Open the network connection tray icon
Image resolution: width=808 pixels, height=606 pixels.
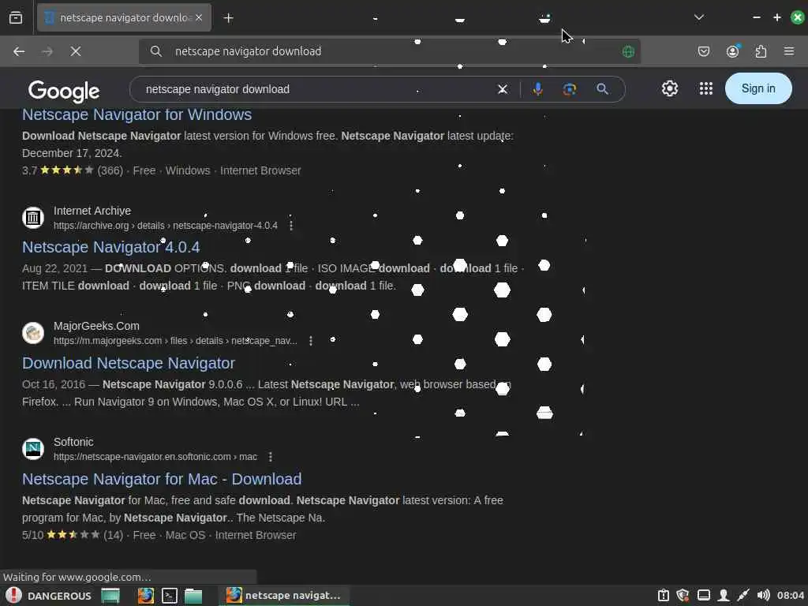click(x=743, y=596)
